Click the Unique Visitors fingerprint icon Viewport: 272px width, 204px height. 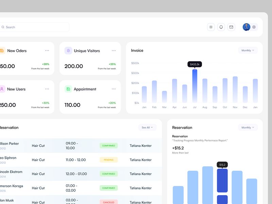(68, 51)
